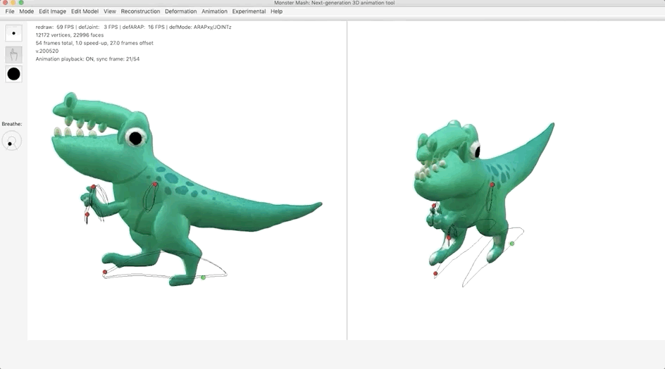This screenshot has width=665, height=369.
Task: Select the small dot brush tool
Action: coord(13,33)
